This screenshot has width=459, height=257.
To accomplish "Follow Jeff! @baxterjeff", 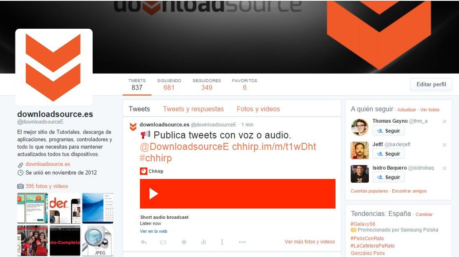I will click(x=388, y=154).
